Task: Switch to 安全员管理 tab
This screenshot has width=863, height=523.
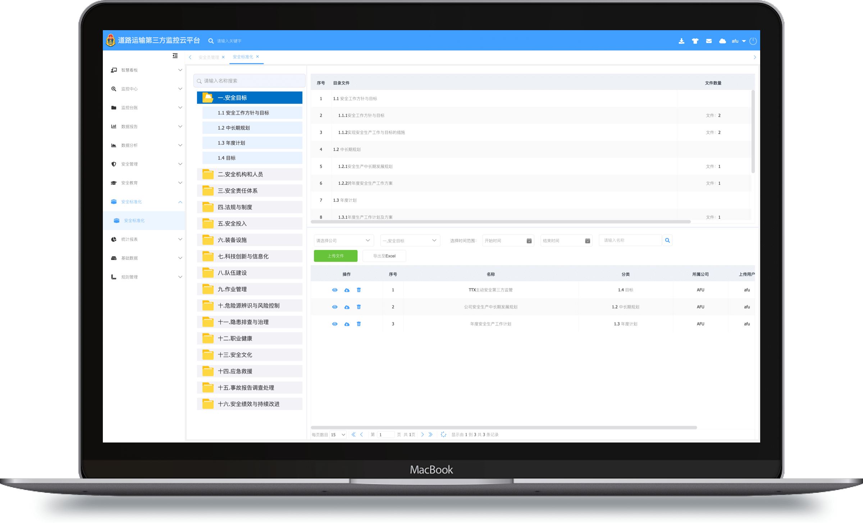Action: tap(209, 57)
